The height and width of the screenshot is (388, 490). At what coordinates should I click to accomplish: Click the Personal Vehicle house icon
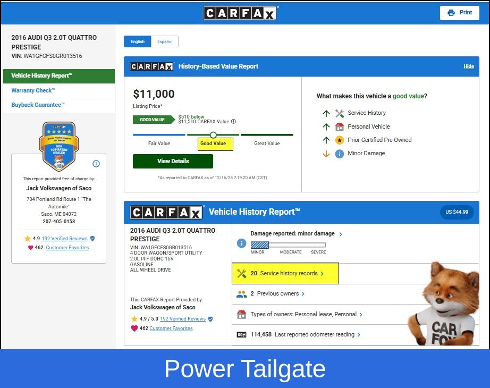(340, 127)
